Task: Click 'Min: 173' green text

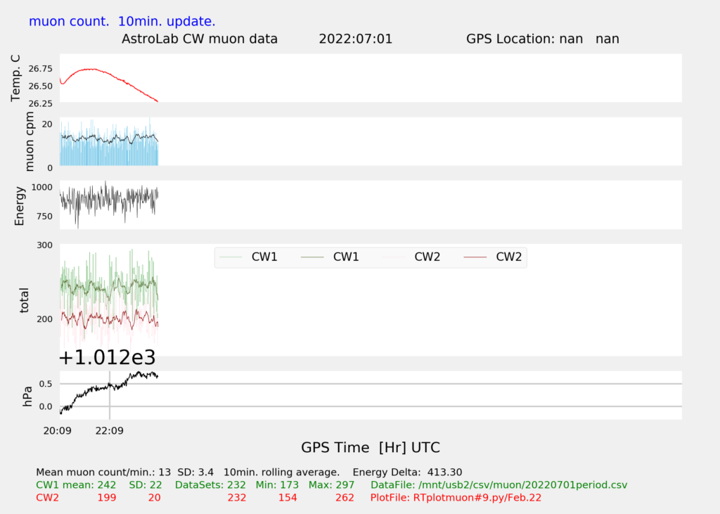Action: [277, 485]
